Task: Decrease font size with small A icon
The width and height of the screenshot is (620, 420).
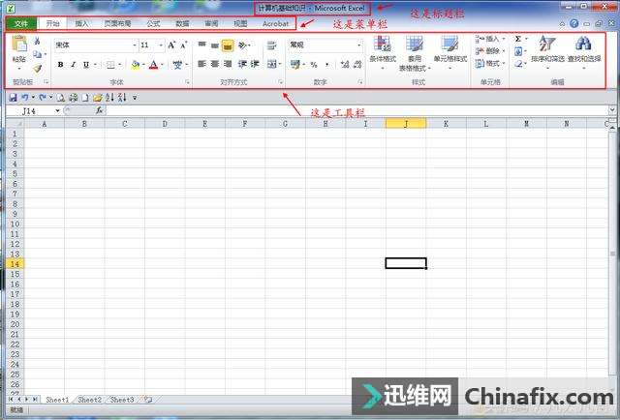Action: coord(184,45)
